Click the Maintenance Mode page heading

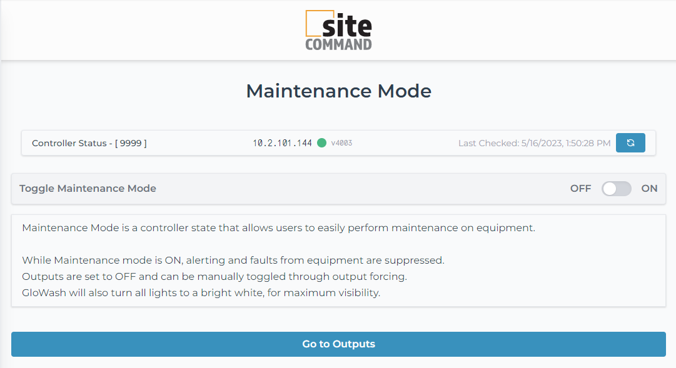pos(338,91)
